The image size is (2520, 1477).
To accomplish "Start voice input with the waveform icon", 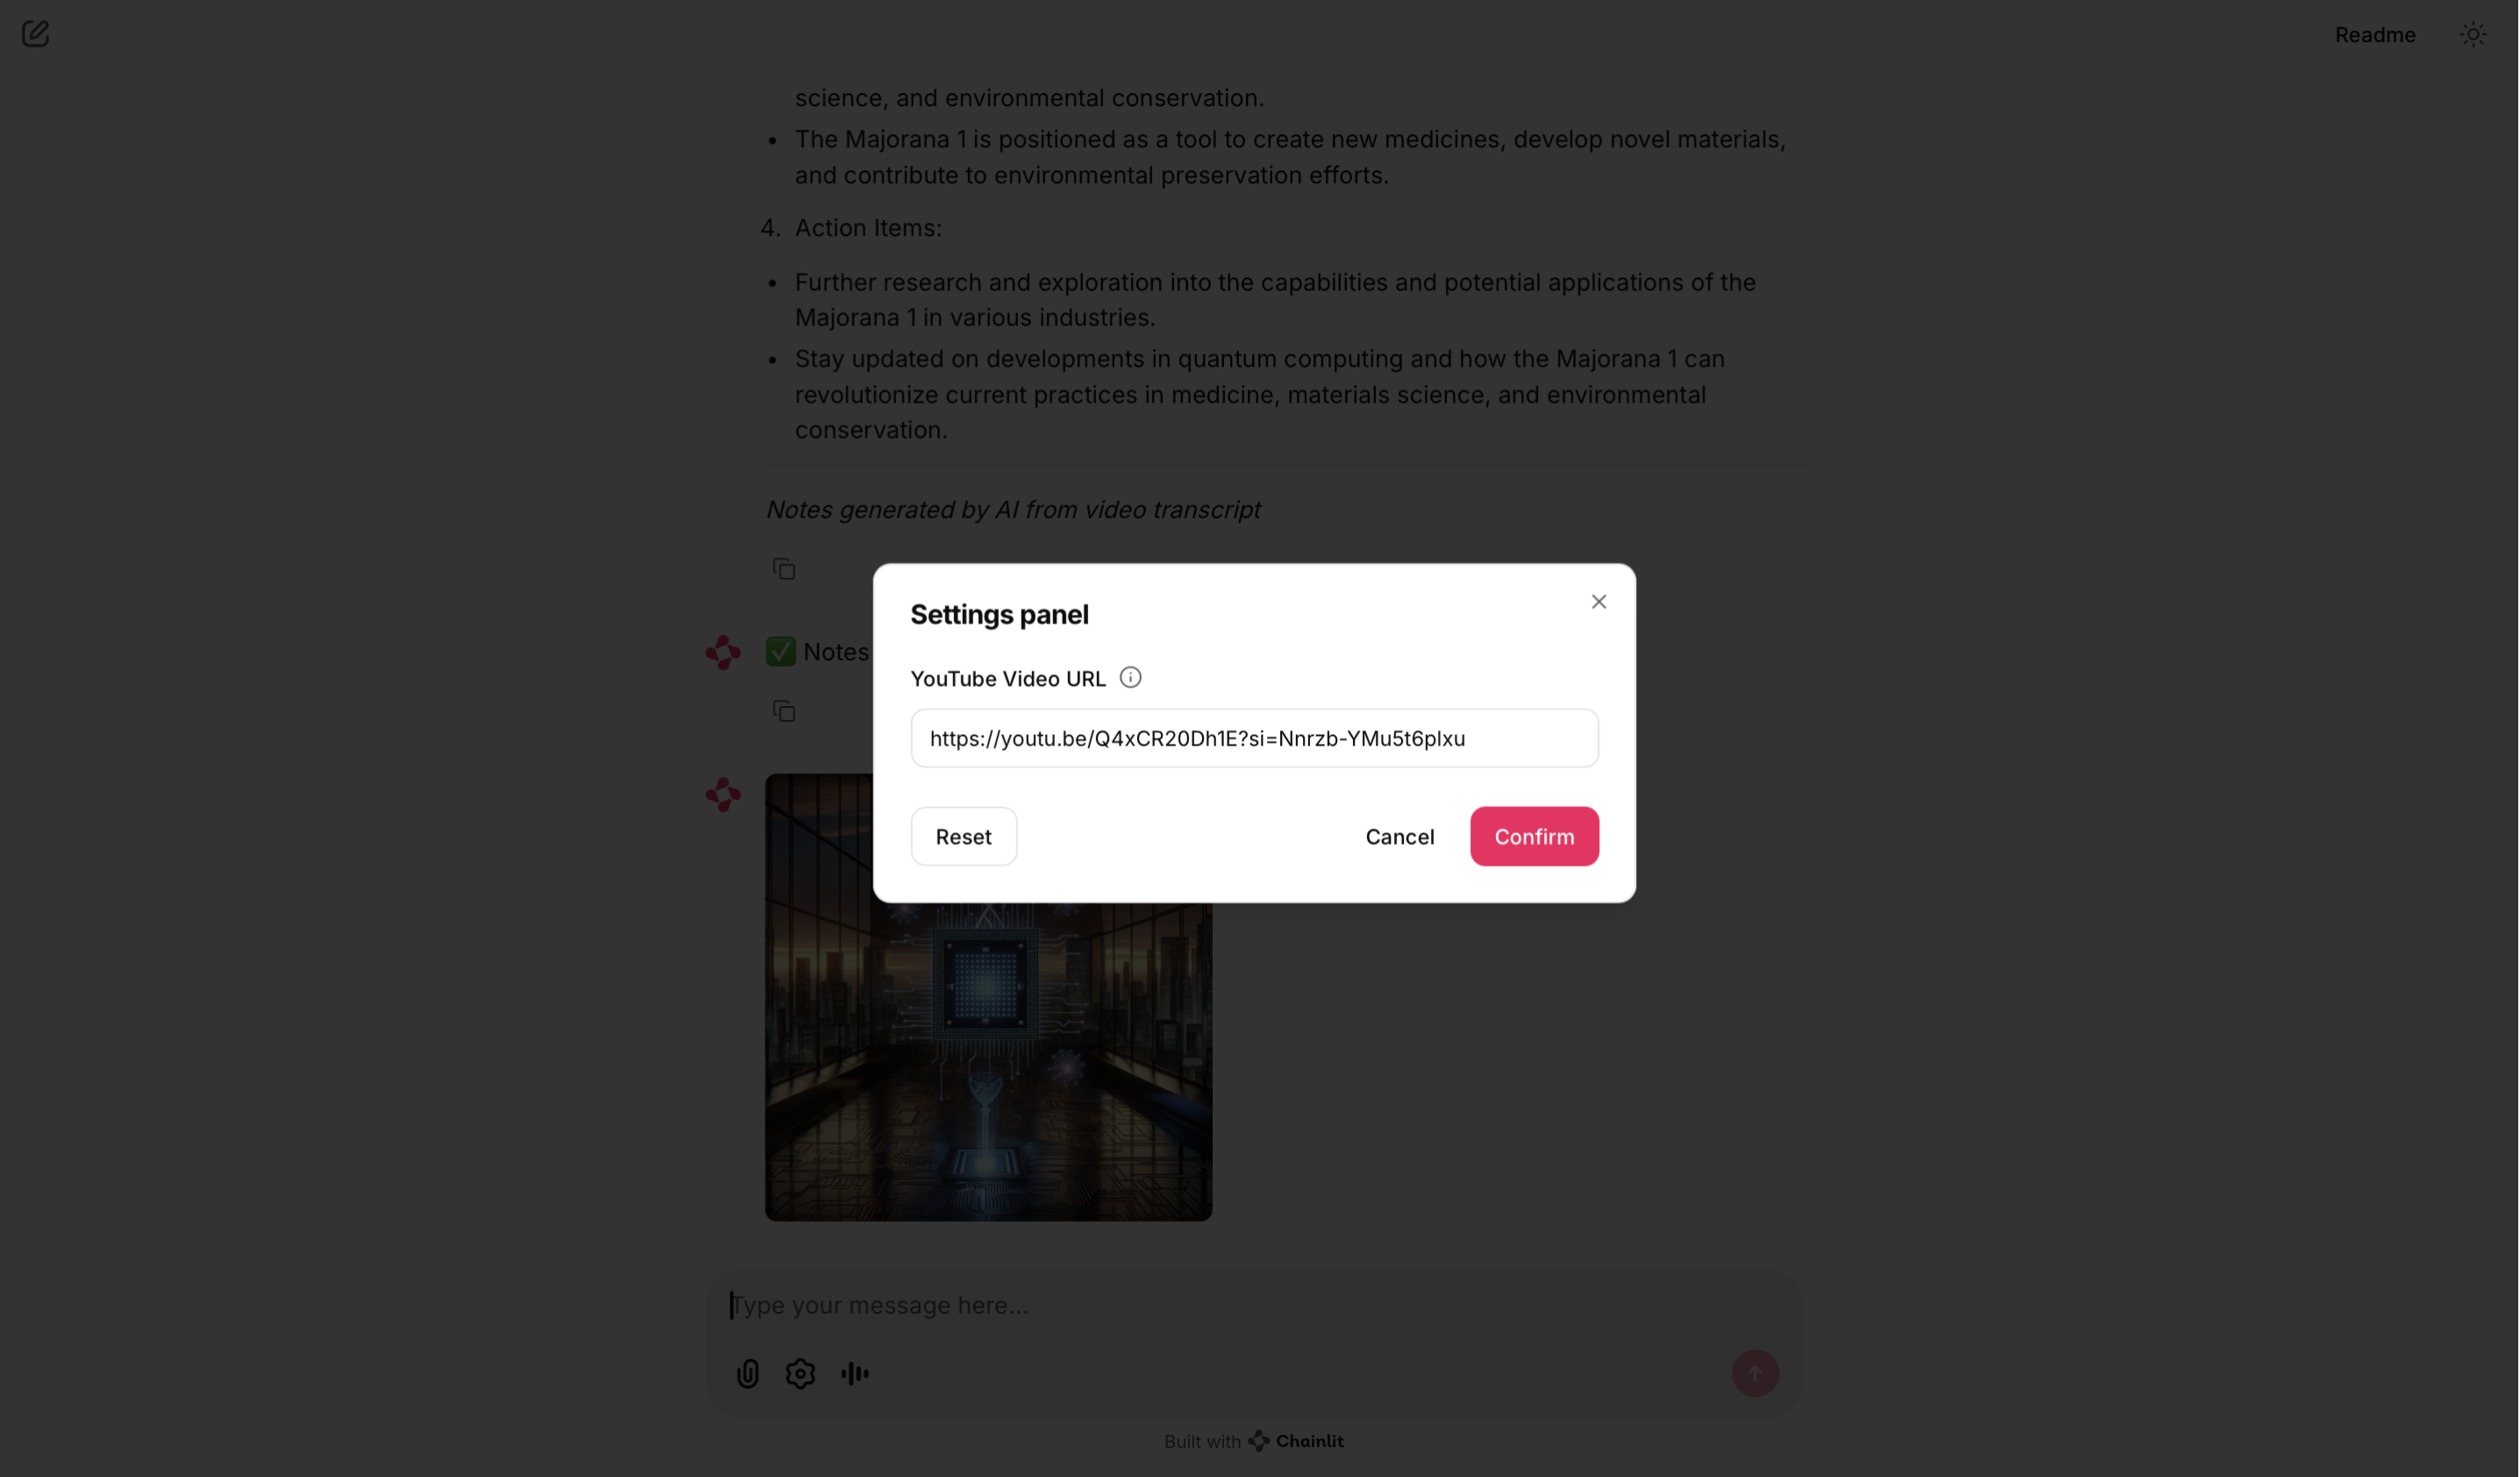I will pyautogui.click(x=854, y=1373).
